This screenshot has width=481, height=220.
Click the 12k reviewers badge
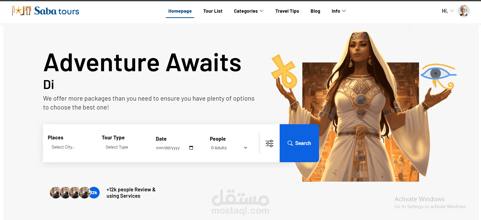point(94,193)
